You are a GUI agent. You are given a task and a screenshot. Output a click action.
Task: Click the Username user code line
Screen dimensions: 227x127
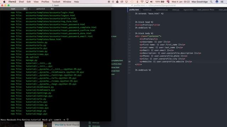point(155,42)
